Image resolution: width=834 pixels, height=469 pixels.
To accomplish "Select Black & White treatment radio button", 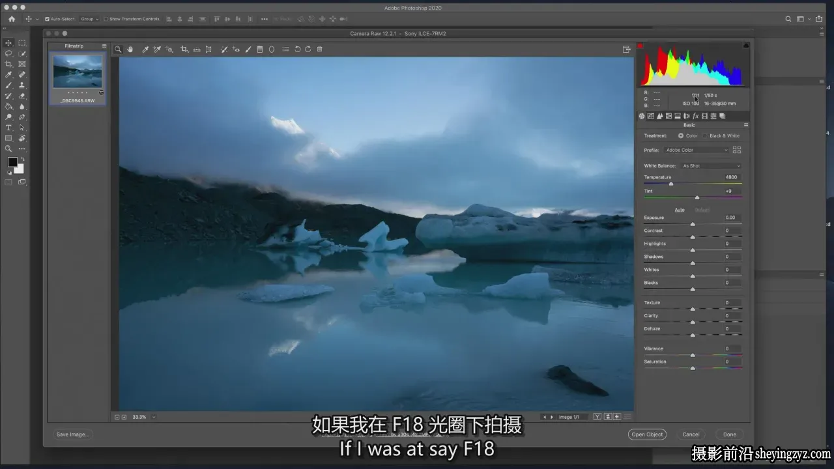I will click(704, 136).
